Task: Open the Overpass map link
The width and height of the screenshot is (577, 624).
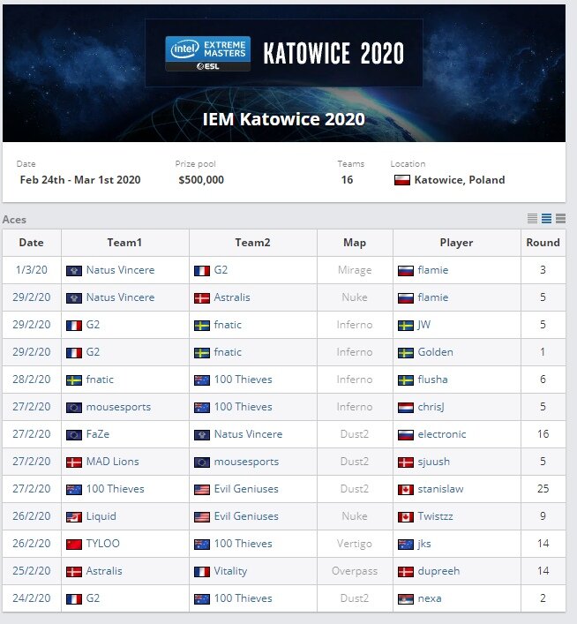Action: pos(355,571)
